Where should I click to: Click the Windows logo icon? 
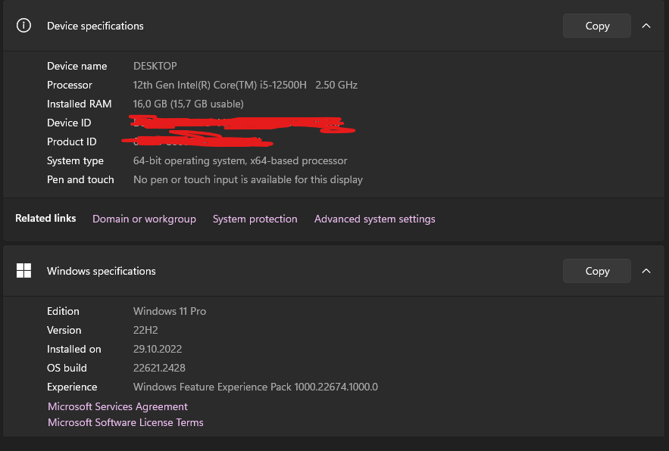pyautogui.click(x=24, y=271)
